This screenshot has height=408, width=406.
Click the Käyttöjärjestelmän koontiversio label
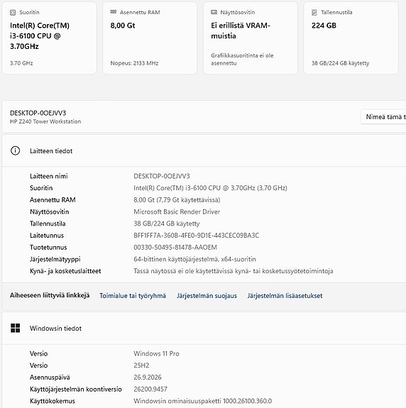pyautogui.click(x=76, y=389)
